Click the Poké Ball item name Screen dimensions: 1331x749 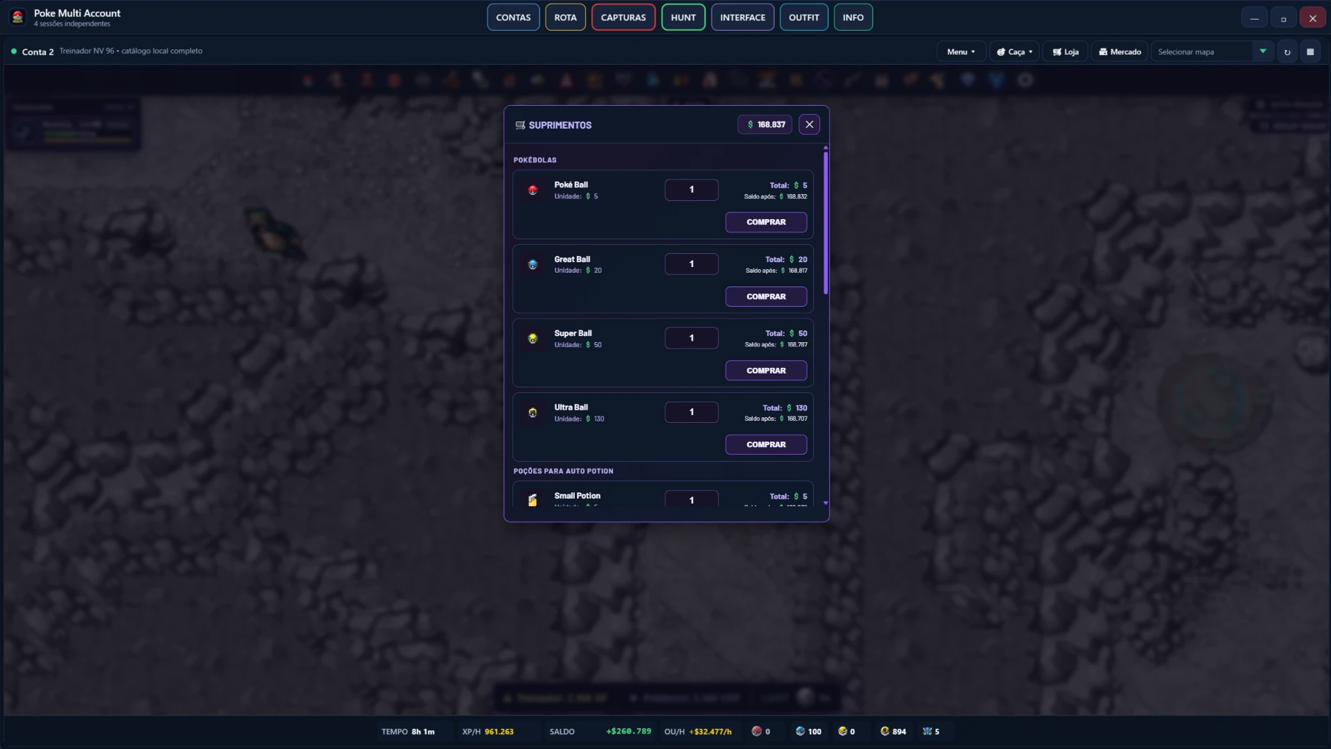tap(571, 185)
